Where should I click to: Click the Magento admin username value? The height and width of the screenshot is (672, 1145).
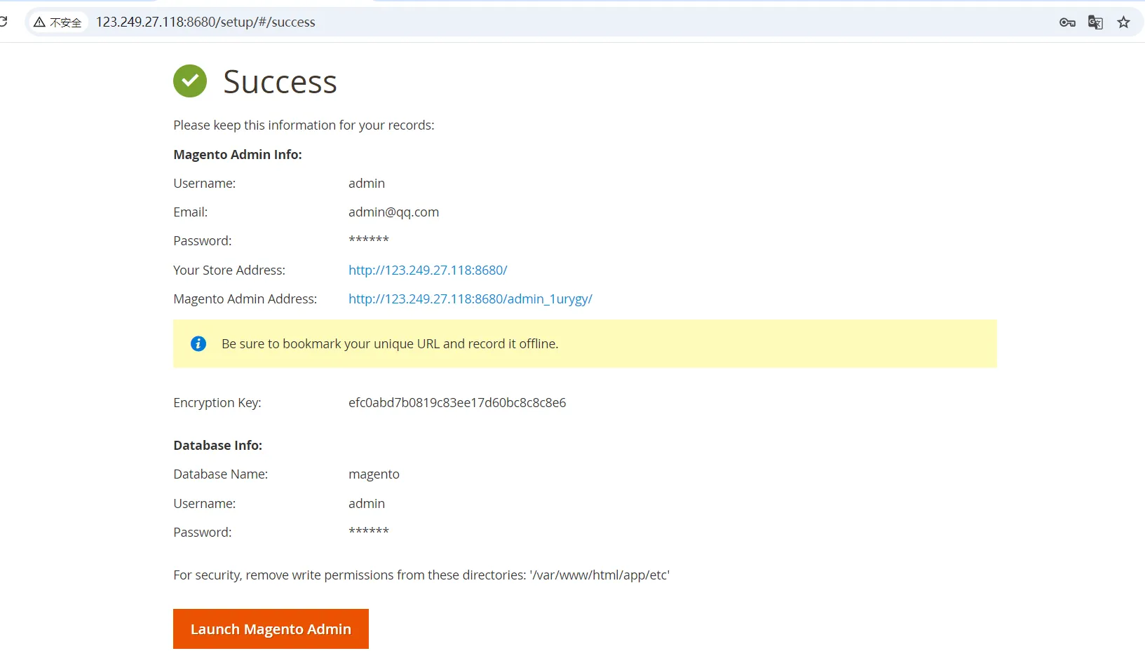coord(367,184)
